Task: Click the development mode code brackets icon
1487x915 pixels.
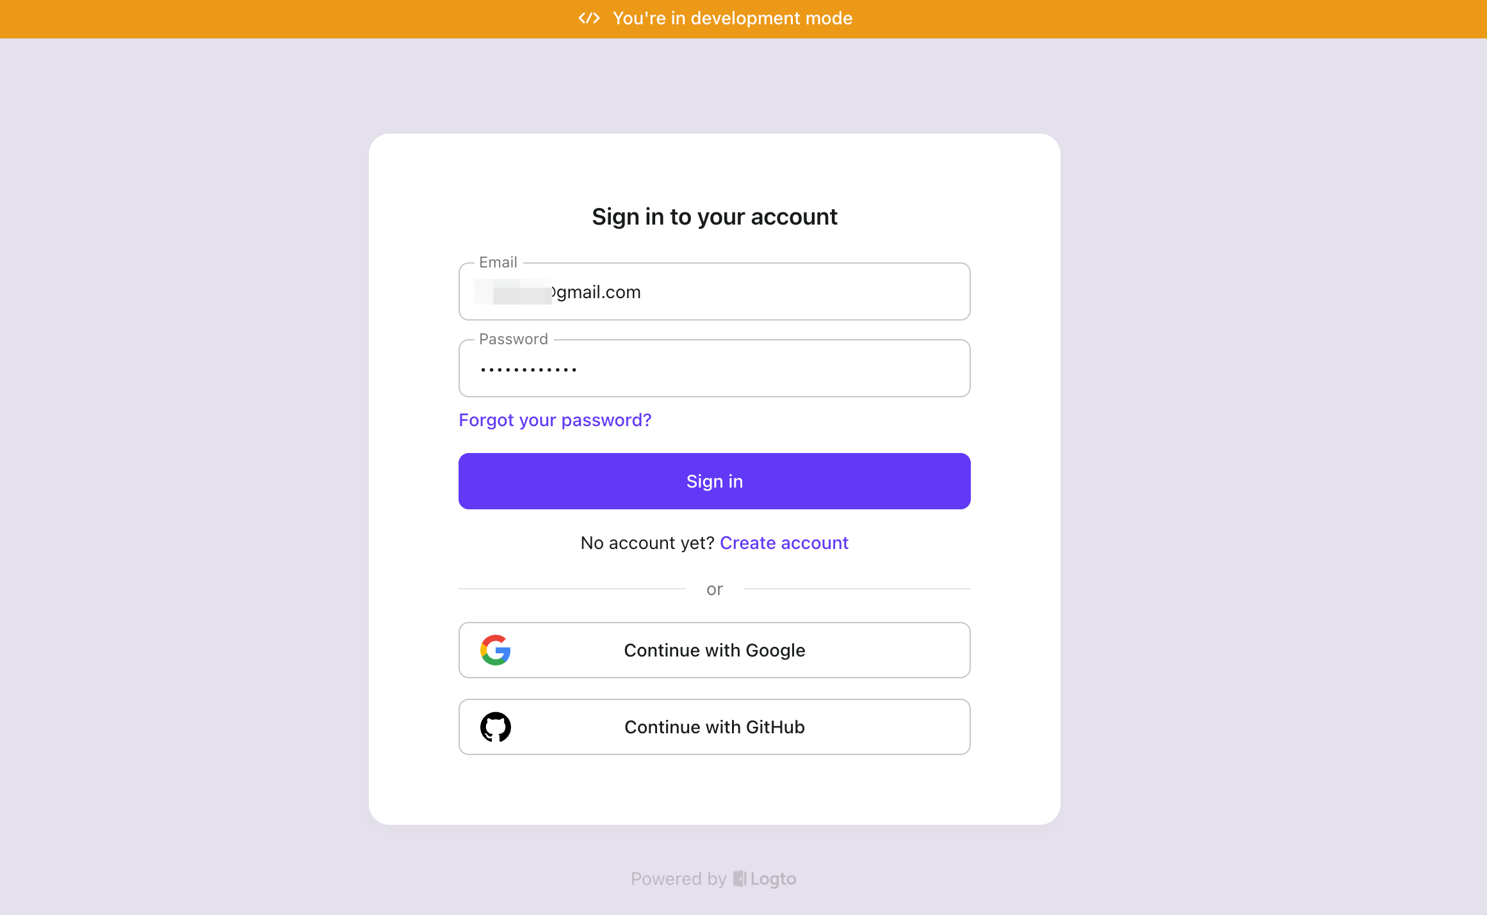Action: 589,18
